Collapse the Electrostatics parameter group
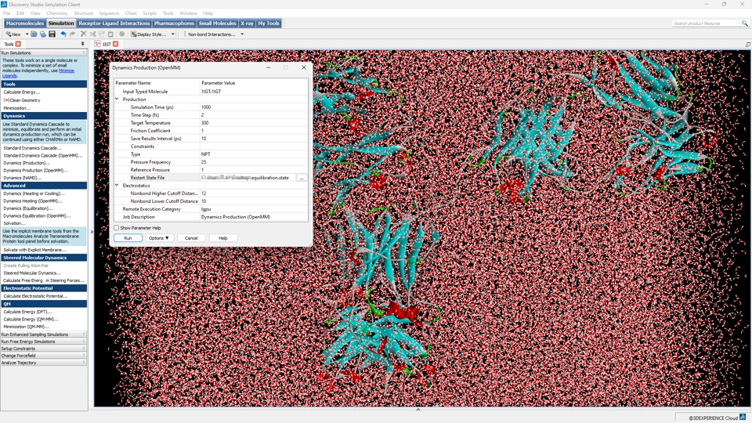Image resolution: width=752 pixels, height=423 pixels. click(117, 185)
